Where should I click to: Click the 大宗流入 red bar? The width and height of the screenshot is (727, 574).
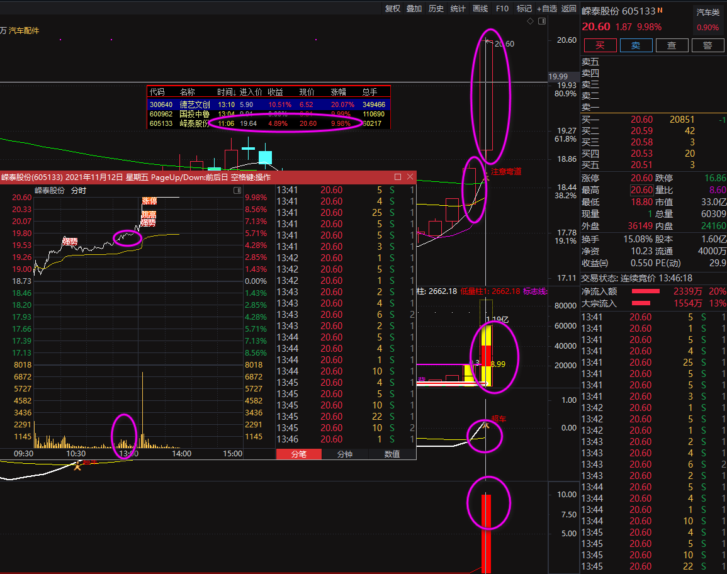coord(641,303)
